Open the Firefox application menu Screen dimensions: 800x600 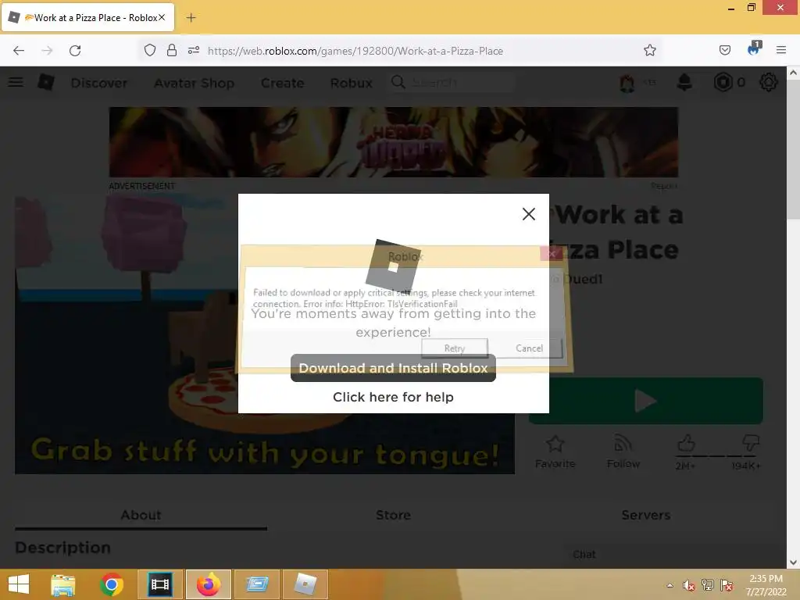(x=781, y=50)
